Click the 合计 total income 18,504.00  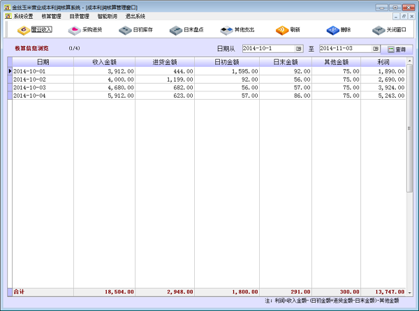pyautogui.click(x=105, y=291)
